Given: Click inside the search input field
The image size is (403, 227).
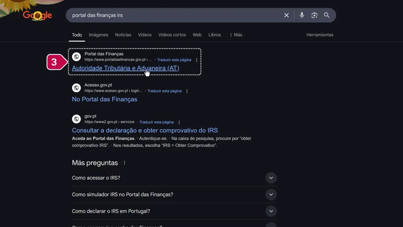Looking at the screenshot, I should click(173, 15).
